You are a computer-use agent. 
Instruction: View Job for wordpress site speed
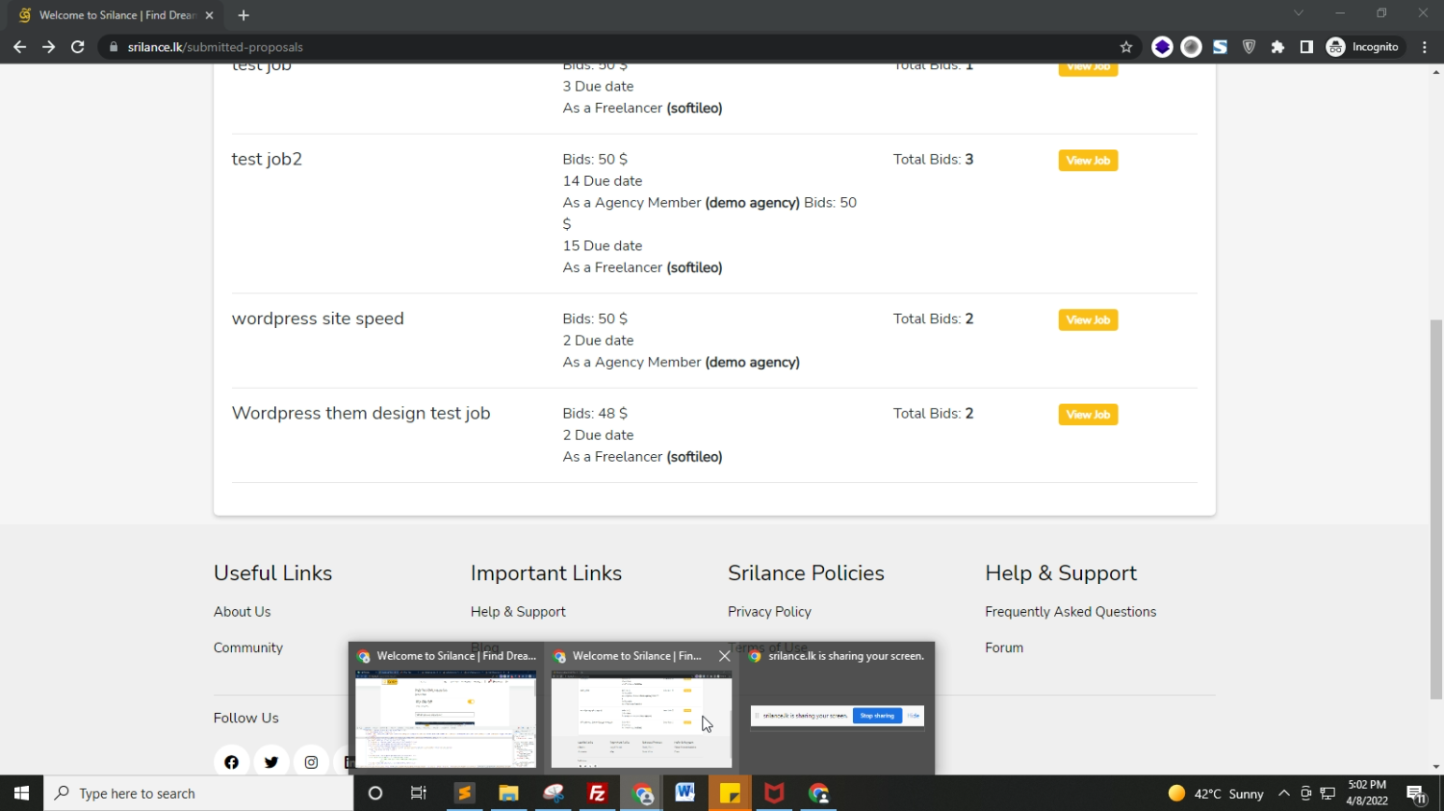click(x=1088, y=320)
